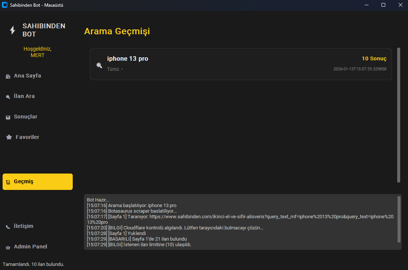Click the Admin Panel crown icon
The image size is (408, 270).
pyautogui.click(x=8, y=247)
